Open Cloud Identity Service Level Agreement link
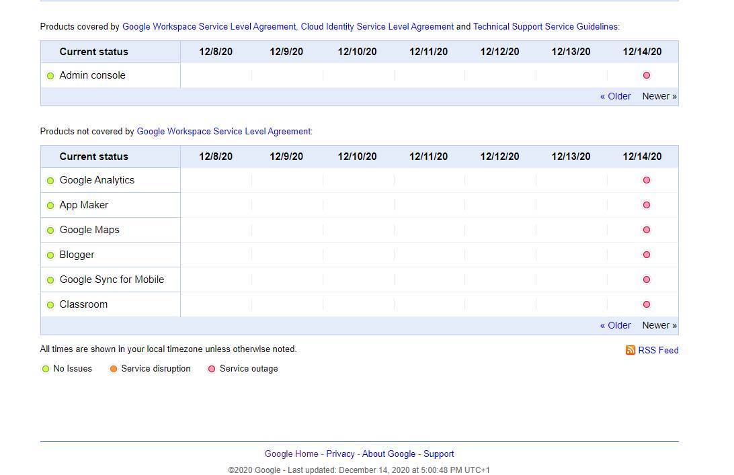The height and width of the screenshot is (475, 734). point(377,27)
